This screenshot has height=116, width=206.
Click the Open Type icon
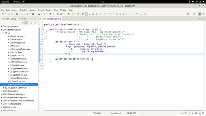69,14
